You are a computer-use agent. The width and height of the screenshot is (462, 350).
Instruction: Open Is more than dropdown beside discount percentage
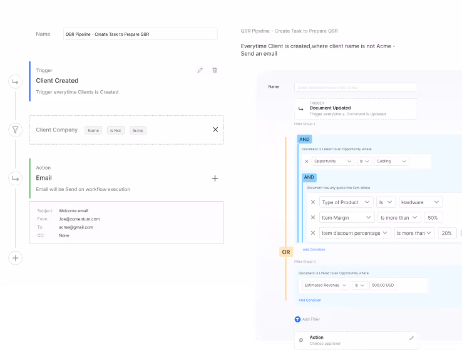(414, 233)
